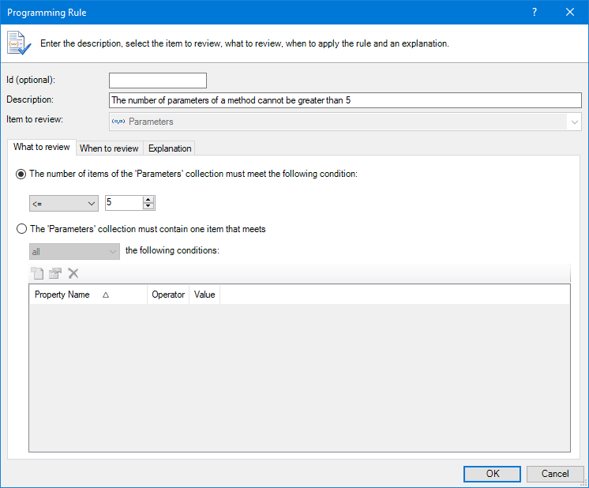Decrease the parameter count spinner value
This screenshot has height=488, width=589.
point(148,206)
